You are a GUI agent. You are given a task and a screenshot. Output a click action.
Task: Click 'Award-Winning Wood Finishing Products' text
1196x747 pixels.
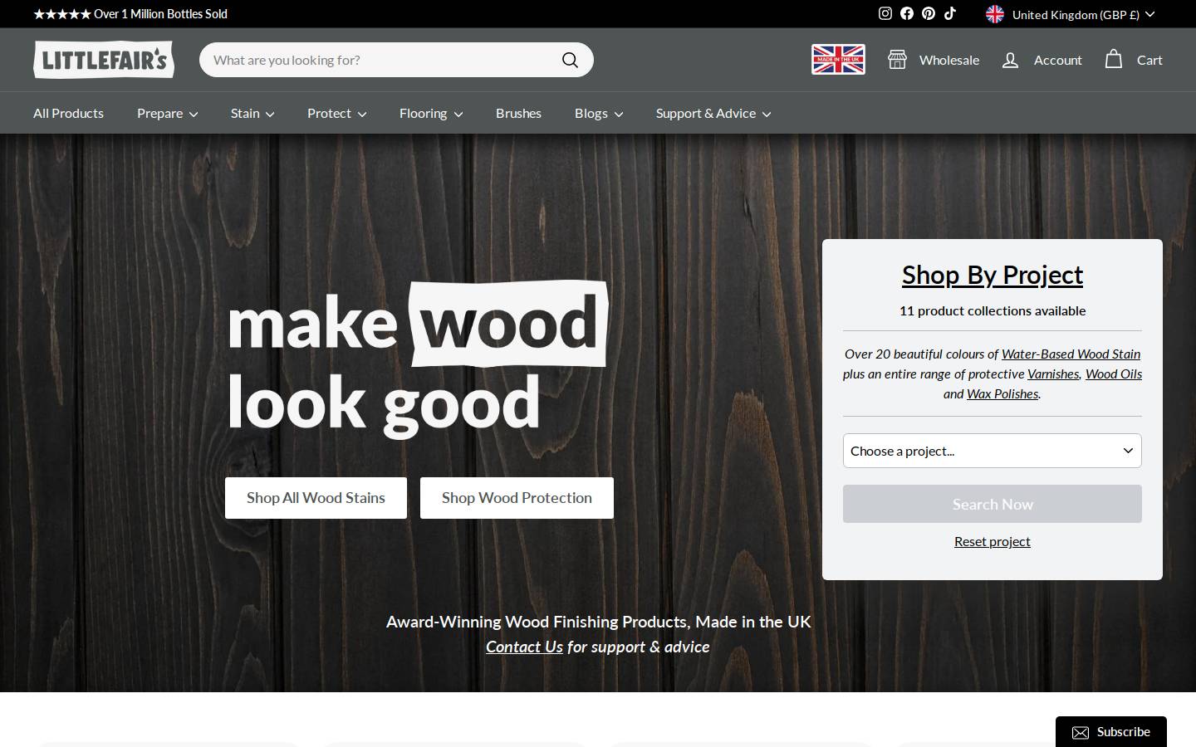click(x=537, y=622)
